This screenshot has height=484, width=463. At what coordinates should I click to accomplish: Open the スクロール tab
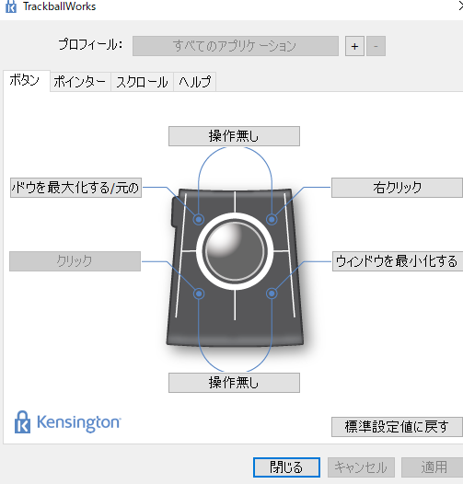143,82
